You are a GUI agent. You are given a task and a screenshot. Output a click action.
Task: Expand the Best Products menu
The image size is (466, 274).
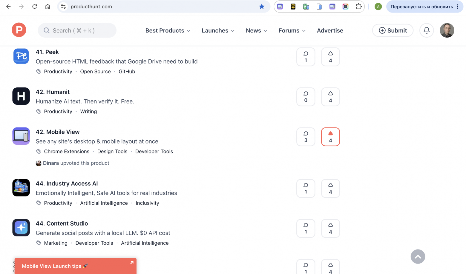[x=168, y=30]
